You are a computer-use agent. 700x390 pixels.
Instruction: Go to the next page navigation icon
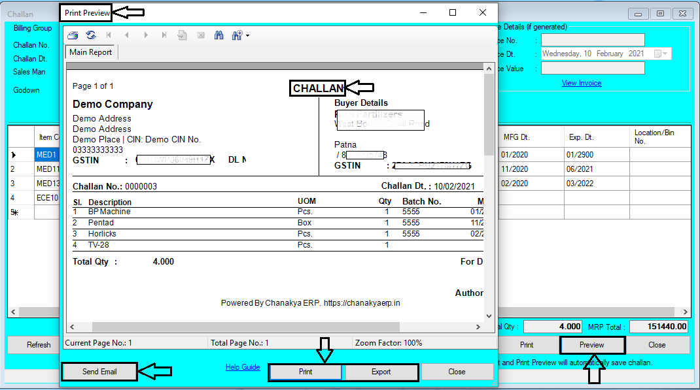[145, 35]
